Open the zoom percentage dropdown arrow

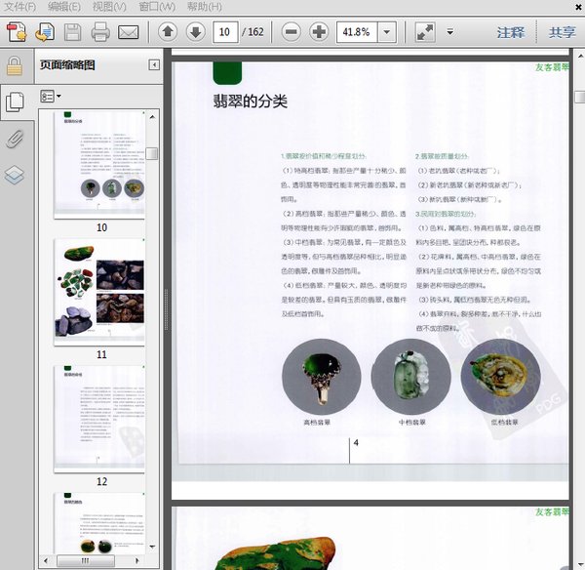tap(386, 32)
